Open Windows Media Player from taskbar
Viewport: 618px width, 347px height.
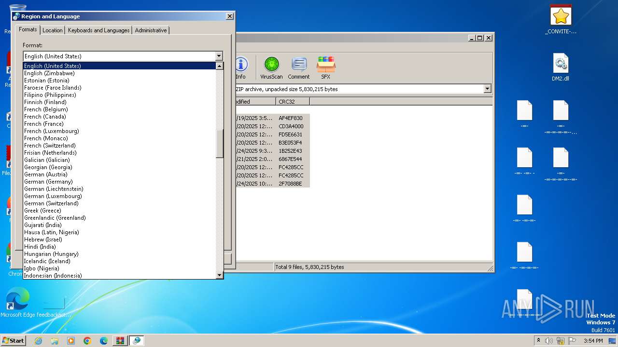[71, 341]
